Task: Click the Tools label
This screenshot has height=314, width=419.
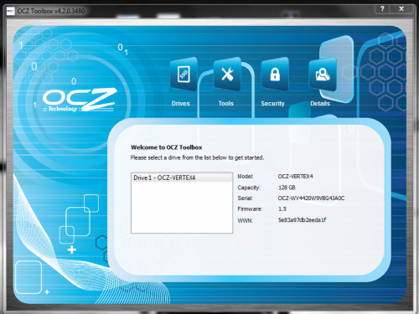Action: pyautogui.click(x=226, y=104)
